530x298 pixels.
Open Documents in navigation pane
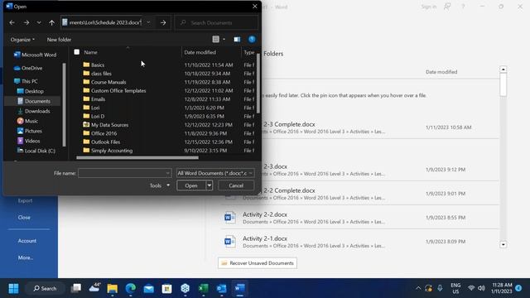click(33, 101)
